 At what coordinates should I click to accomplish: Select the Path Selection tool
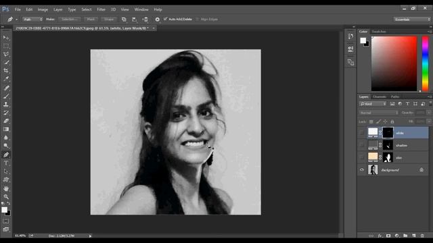click(6, 171)
